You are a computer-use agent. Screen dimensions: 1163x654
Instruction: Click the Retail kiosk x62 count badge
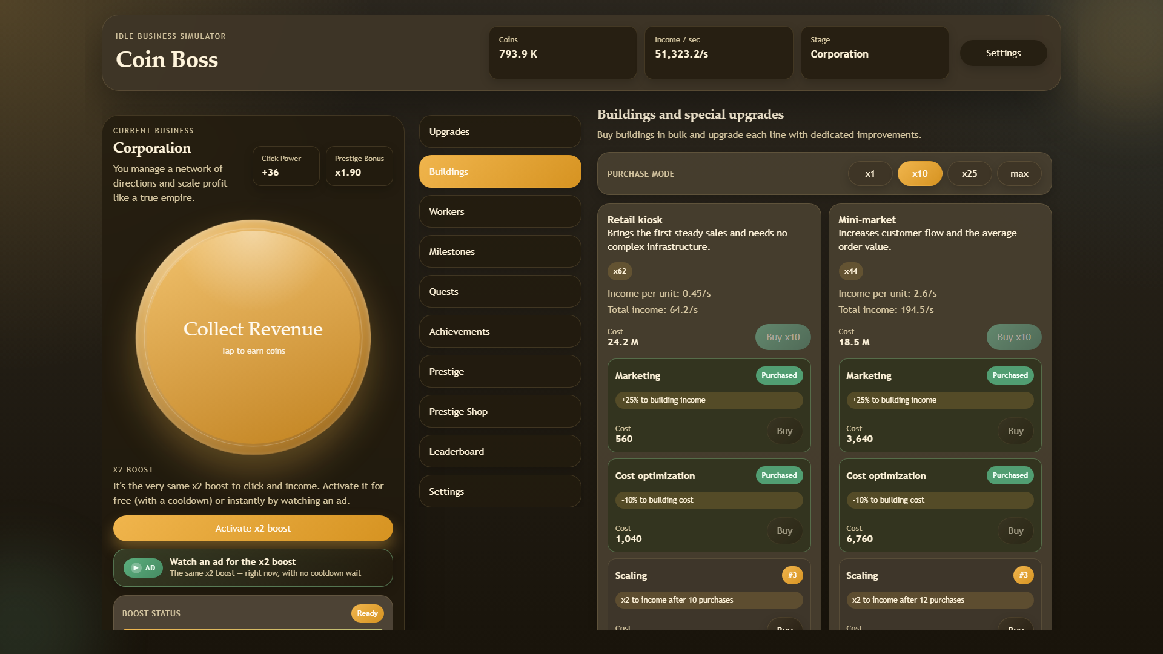point(620,271)
